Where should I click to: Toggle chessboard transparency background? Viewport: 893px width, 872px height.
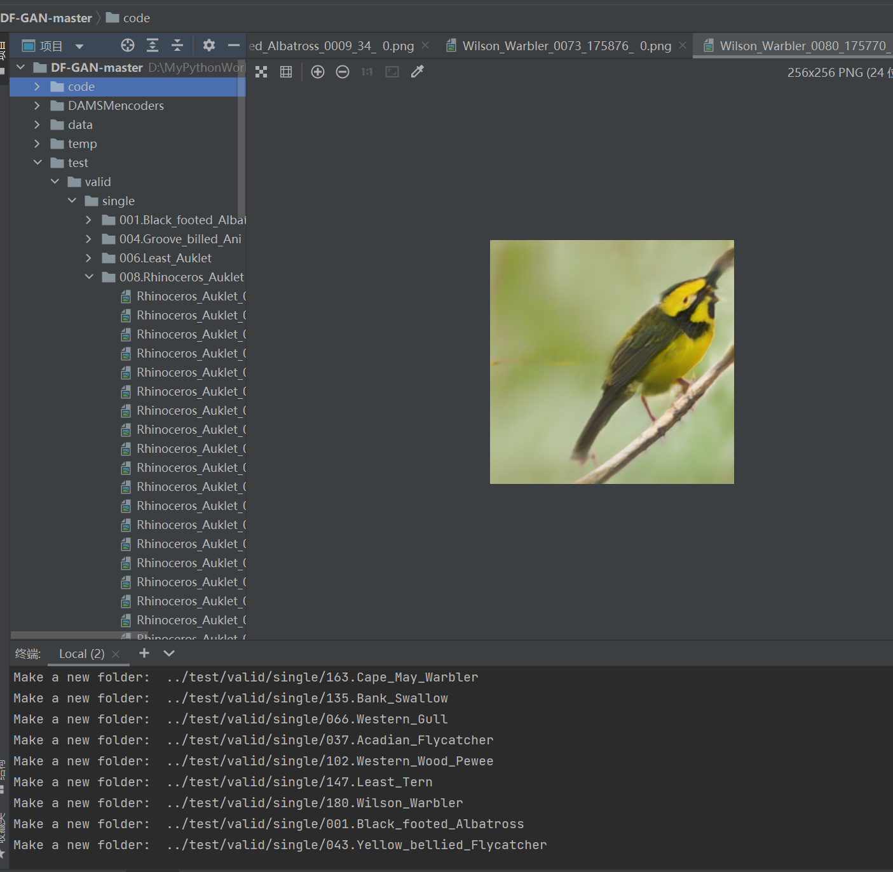coord(261,72)
